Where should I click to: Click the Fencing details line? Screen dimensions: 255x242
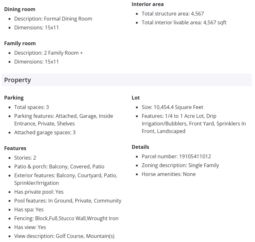pos(66,218)
